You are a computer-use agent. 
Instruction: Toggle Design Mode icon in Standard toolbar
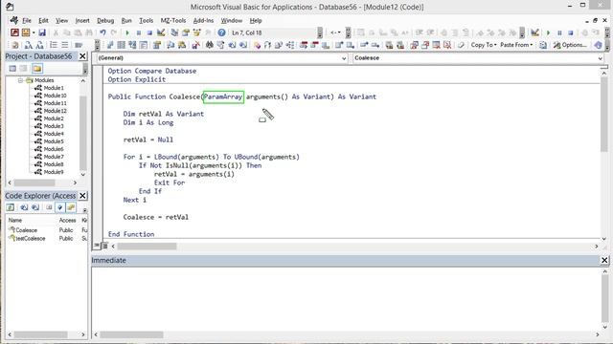(161, 32)
